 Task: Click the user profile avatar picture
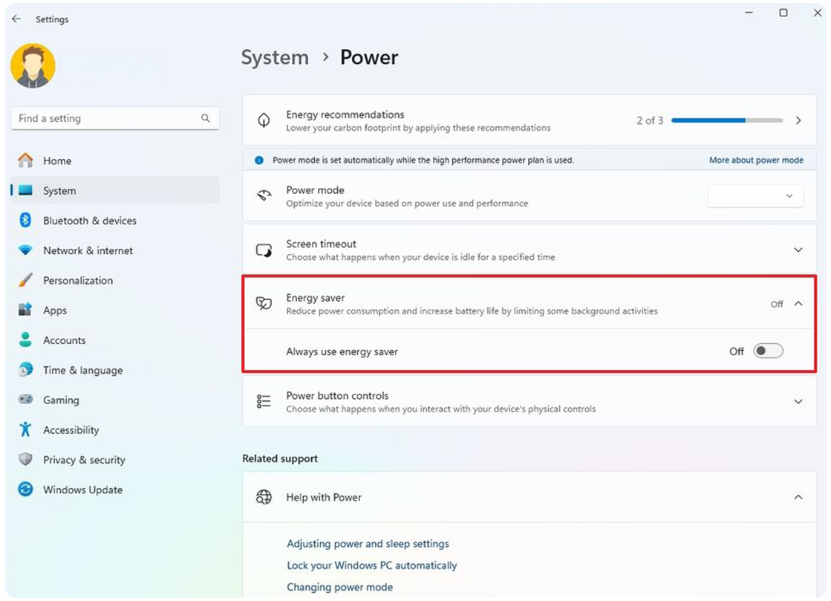[33, 66]
